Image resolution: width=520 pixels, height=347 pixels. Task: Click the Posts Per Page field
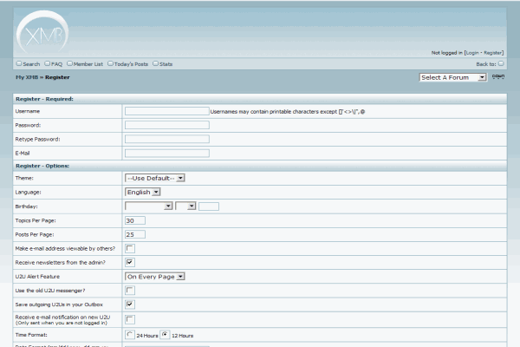pos(135,234)
